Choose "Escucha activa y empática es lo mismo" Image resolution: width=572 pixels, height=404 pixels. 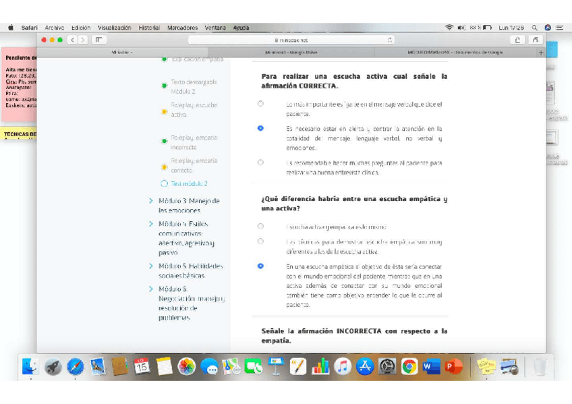pyautogui.click(x=260, y=227)
